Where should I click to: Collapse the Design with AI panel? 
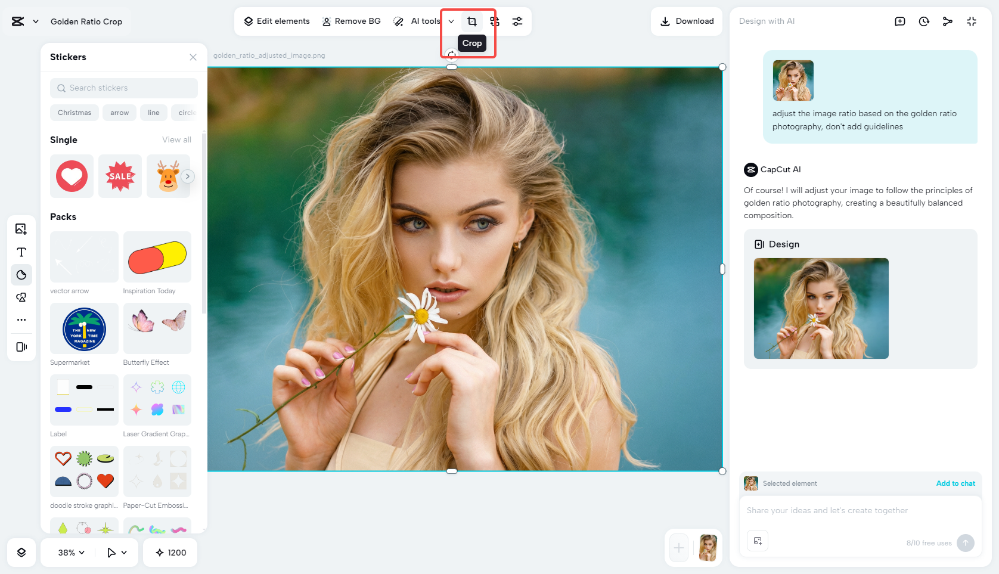tap(972, 21)
